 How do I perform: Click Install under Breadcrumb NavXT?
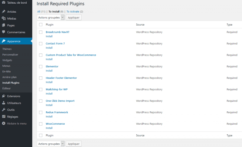[x=49, y=36]
